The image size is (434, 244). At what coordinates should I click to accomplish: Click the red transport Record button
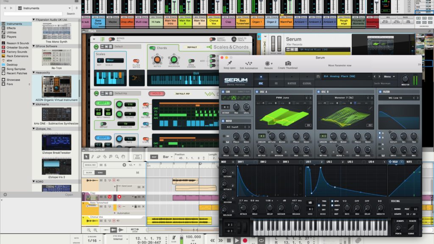click(245, 241)
